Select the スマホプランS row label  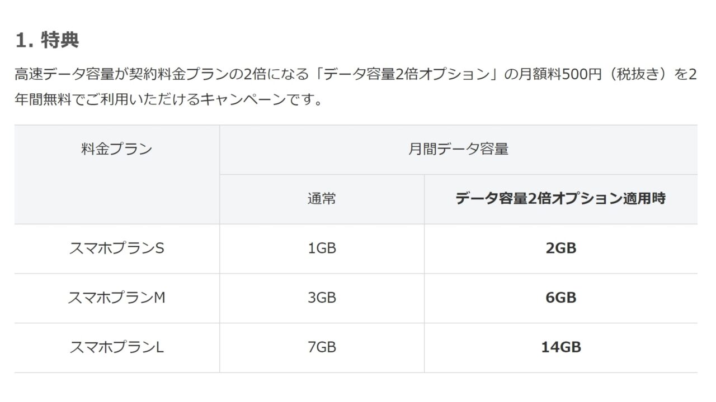pos(116,248)
